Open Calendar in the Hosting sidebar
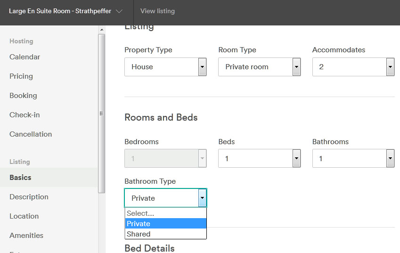 24,57
